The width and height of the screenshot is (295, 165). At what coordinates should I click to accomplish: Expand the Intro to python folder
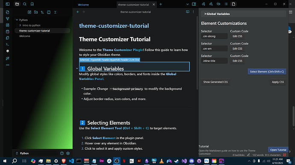click(20, 25)
